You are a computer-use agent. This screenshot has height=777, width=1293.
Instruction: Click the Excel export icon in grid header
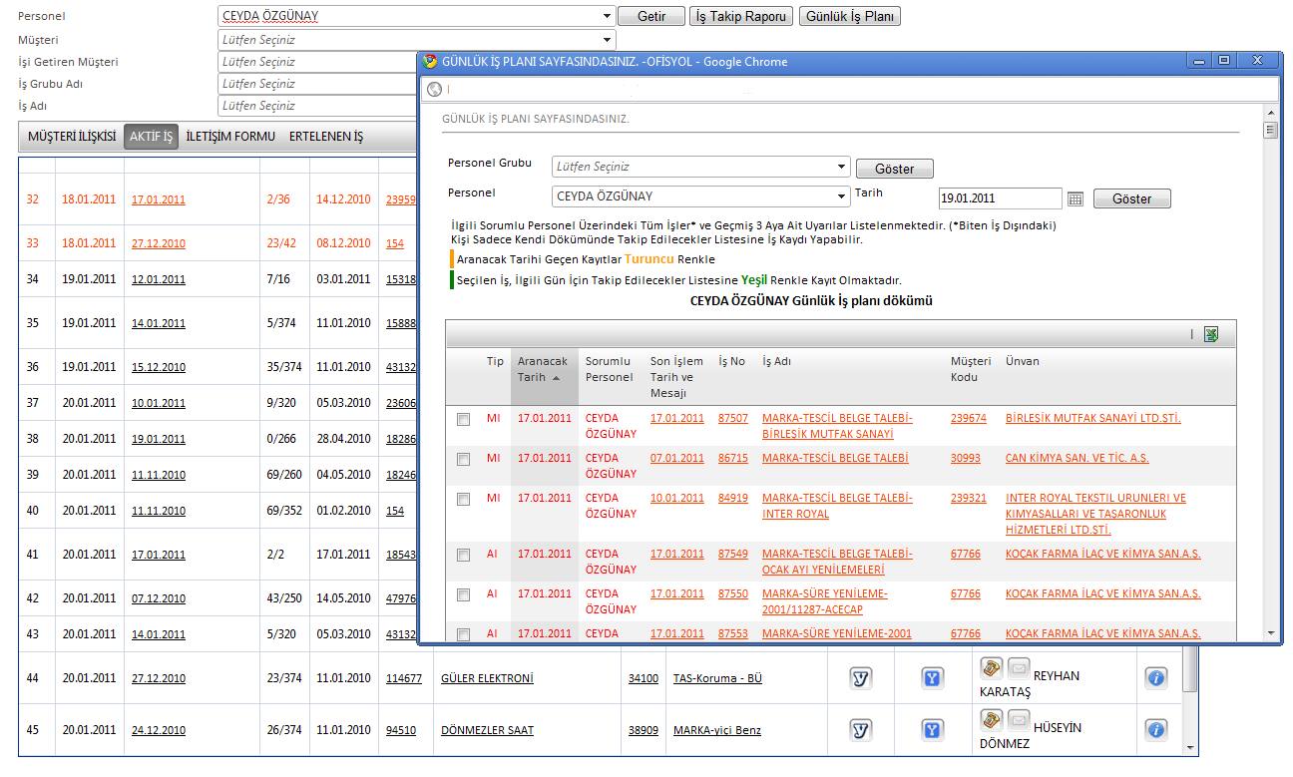(1211, 334)
